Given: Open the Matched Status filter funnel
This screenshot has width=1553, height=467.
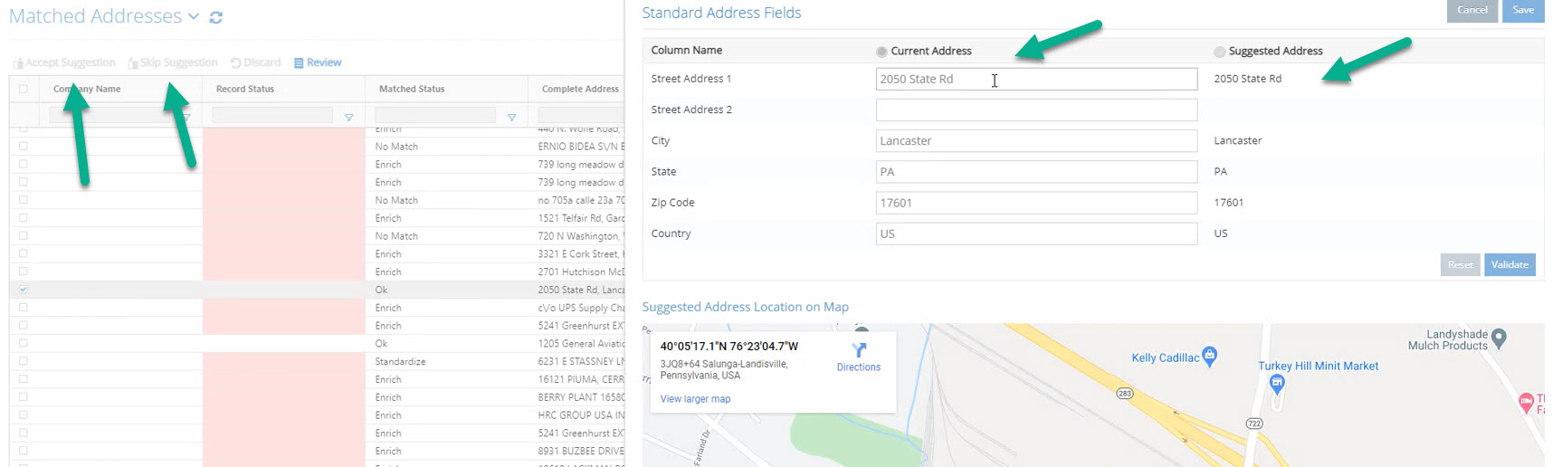Looking at the screenshot, I should click(x=511, y=118).
